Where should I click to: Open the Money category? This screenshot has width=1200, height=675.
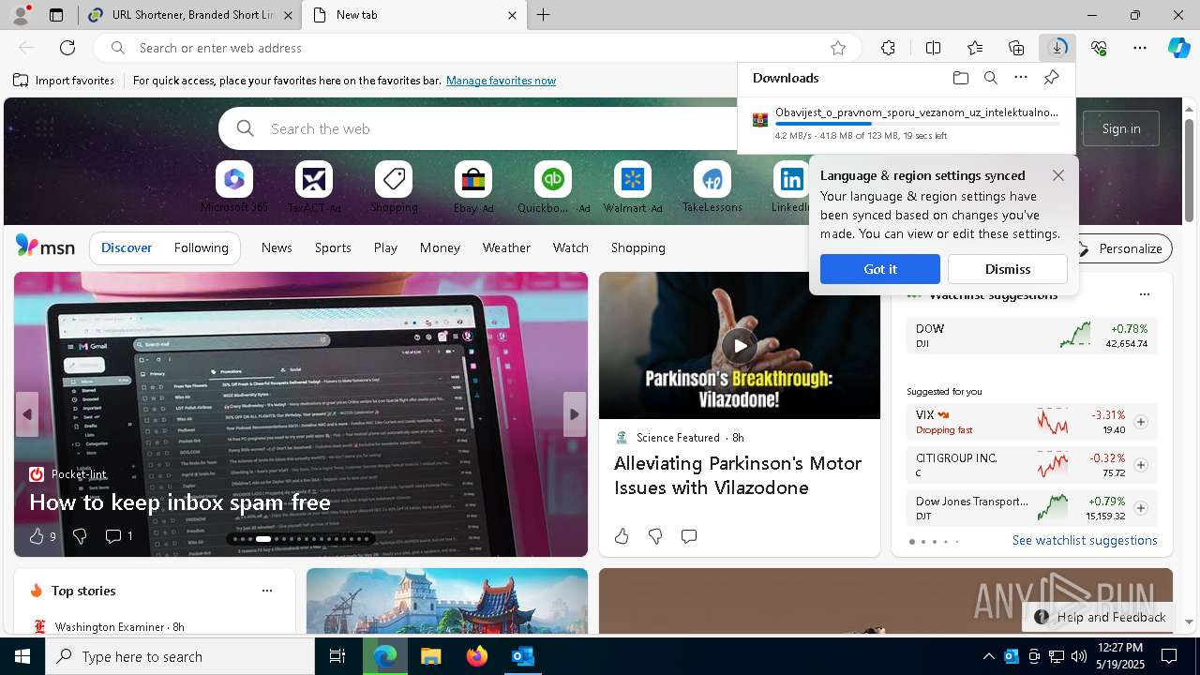coord(440,247)
